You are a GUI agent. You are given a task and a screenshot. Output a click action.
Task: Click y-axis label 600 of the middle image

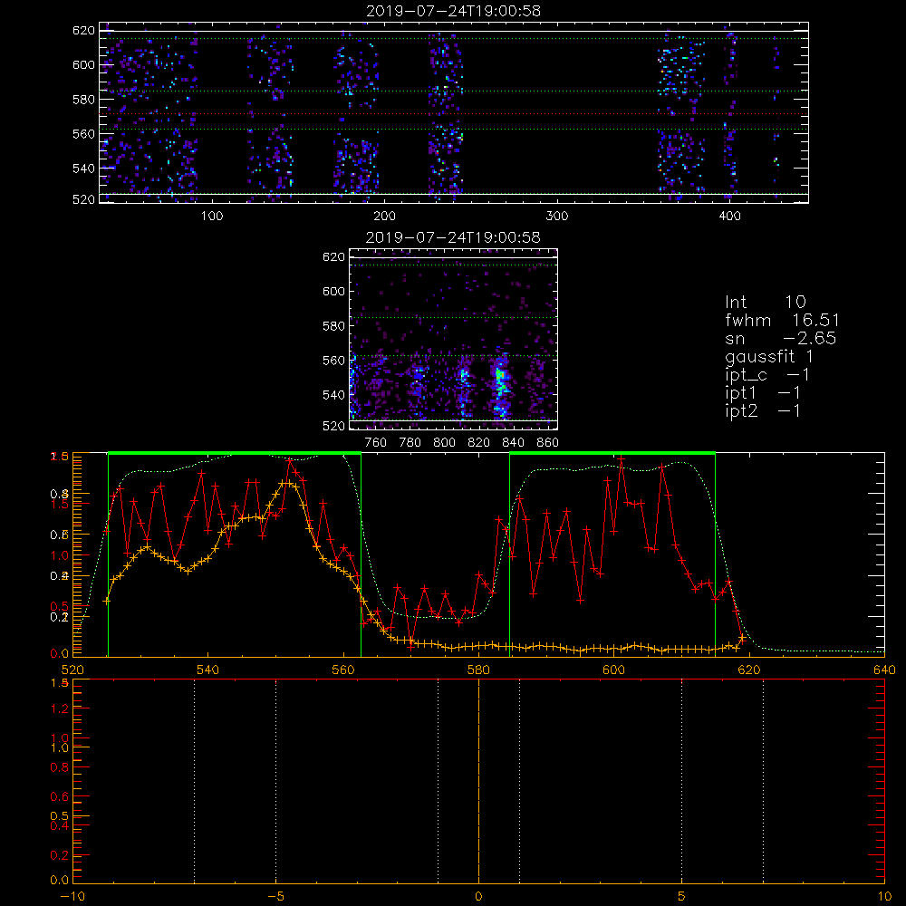pos(334,291)
